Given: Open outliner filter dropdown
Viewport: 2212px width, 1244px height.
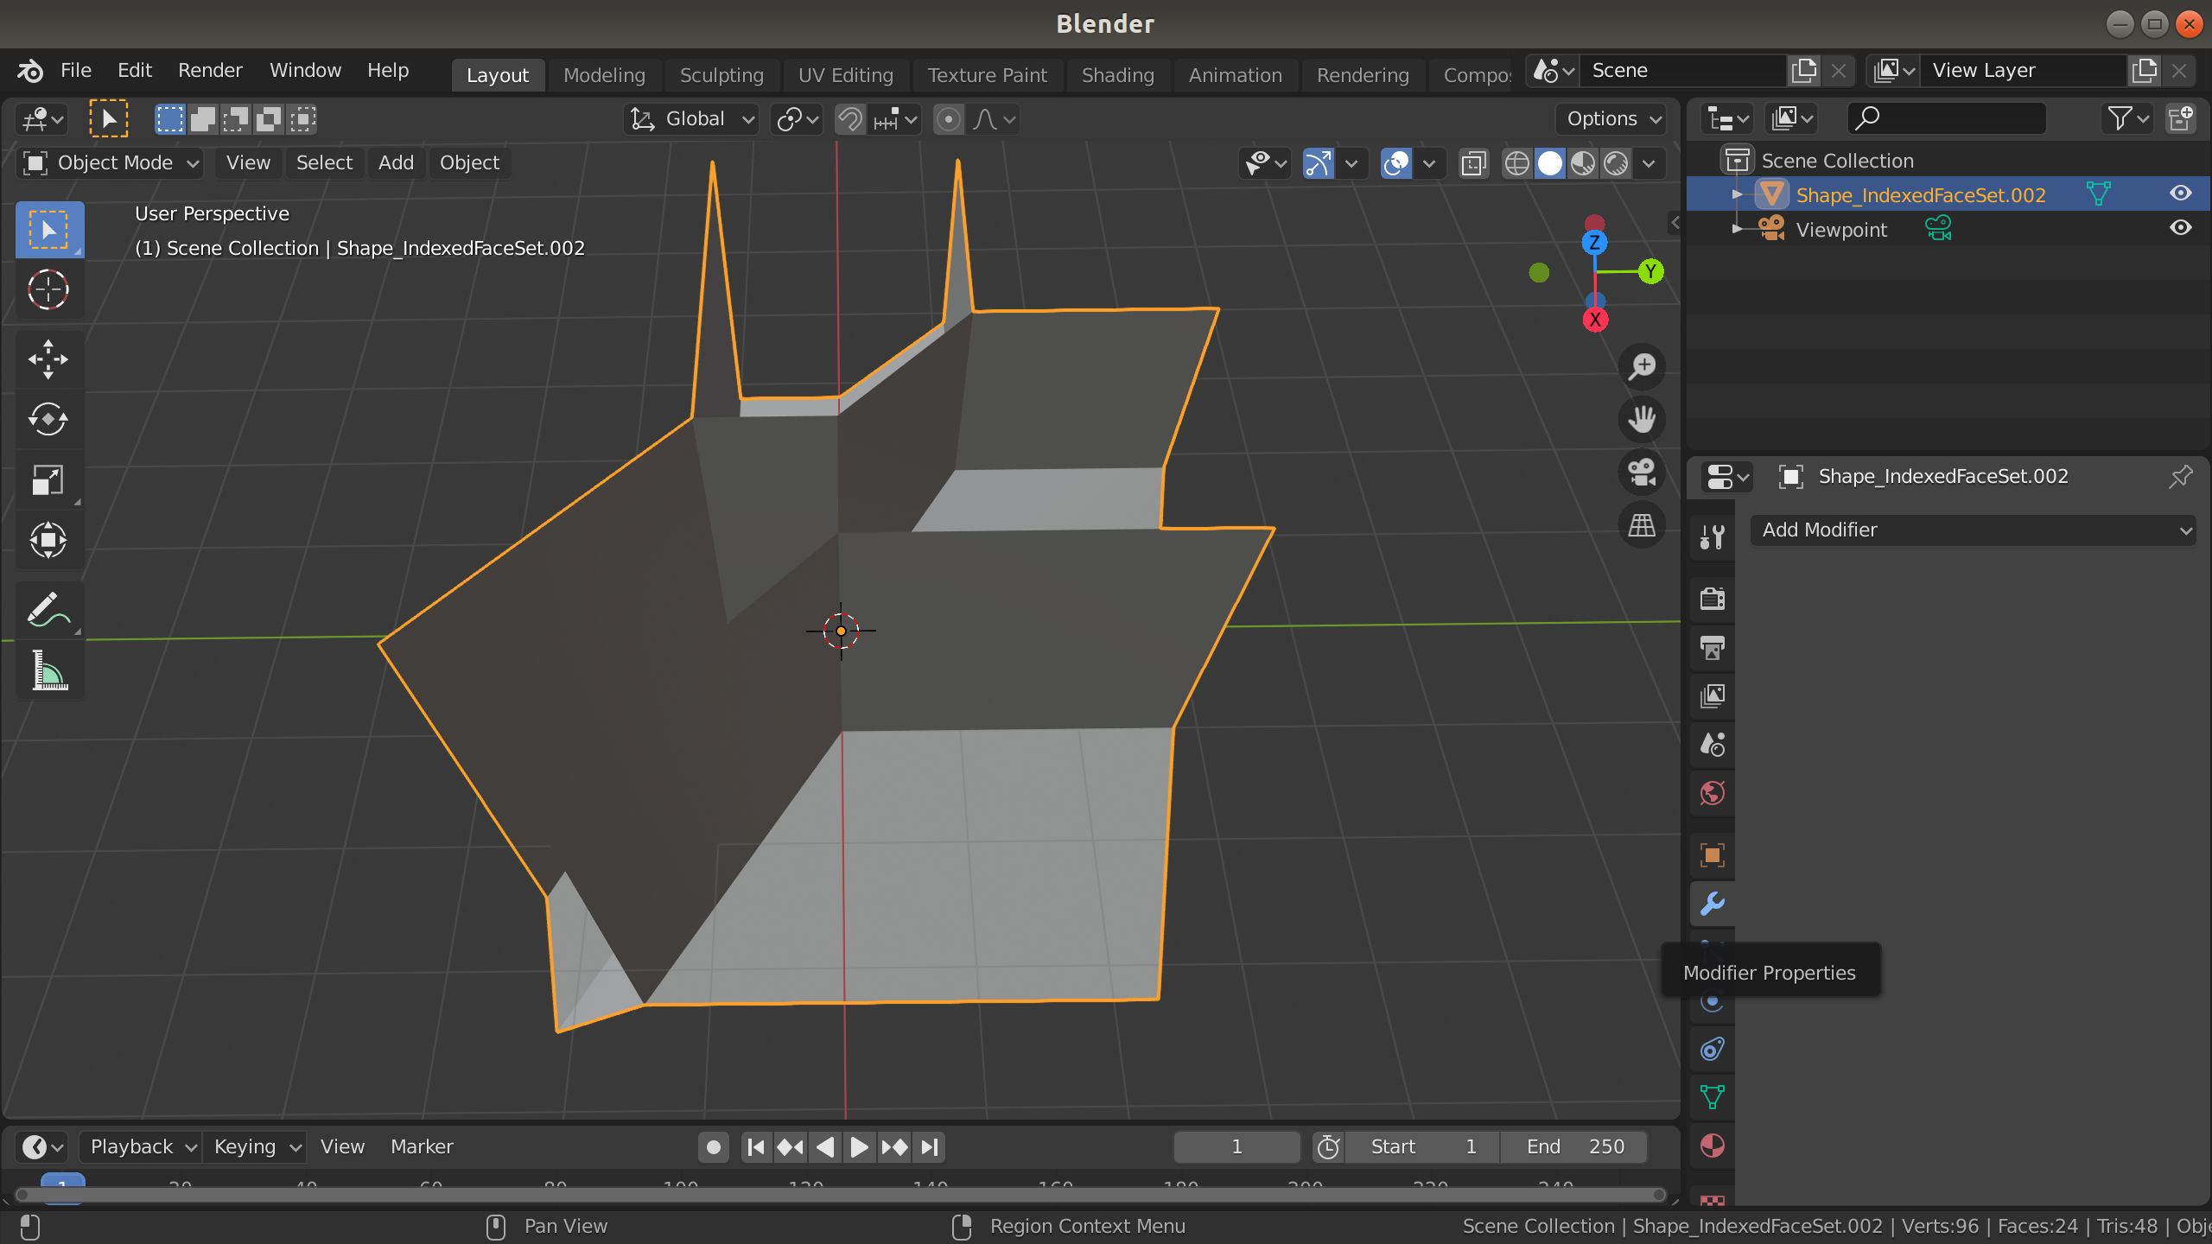Looking at the screenshot, I should 2127,118.
